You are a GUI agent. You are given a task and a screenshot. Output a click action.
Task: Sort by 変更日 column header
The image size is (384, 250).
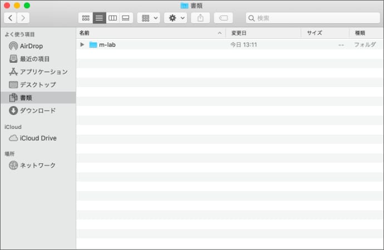(x=262, y=33)
